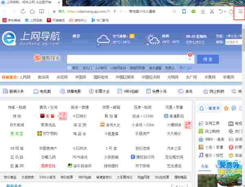Screen dimensions: 245x187
Task: Click the blue swirl icon beside star
Action: 234,108
